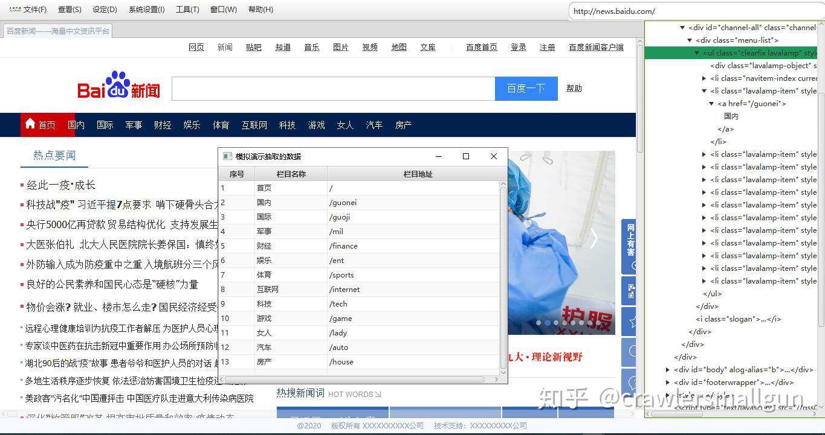Open the 窗口(W) menu

pos(224,9)
